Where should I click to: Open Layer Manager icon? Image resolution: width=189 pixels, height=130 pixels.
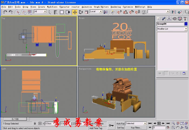(187, 12)
